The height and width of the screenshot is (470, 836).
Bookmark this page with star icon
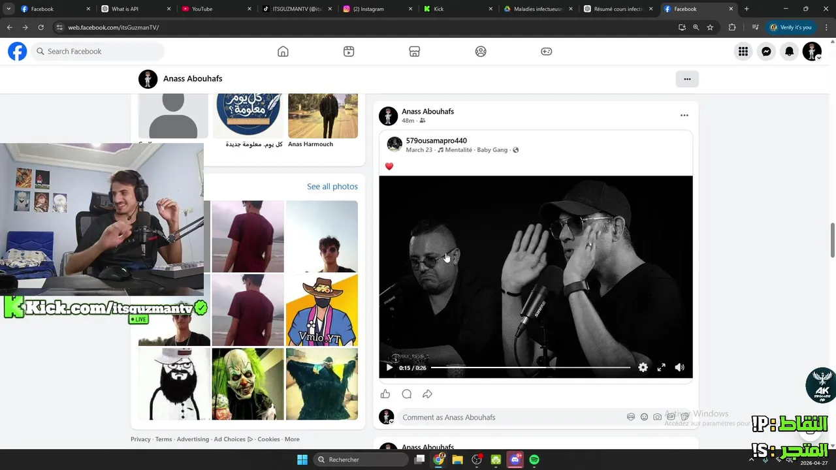(x=710, y=27)
